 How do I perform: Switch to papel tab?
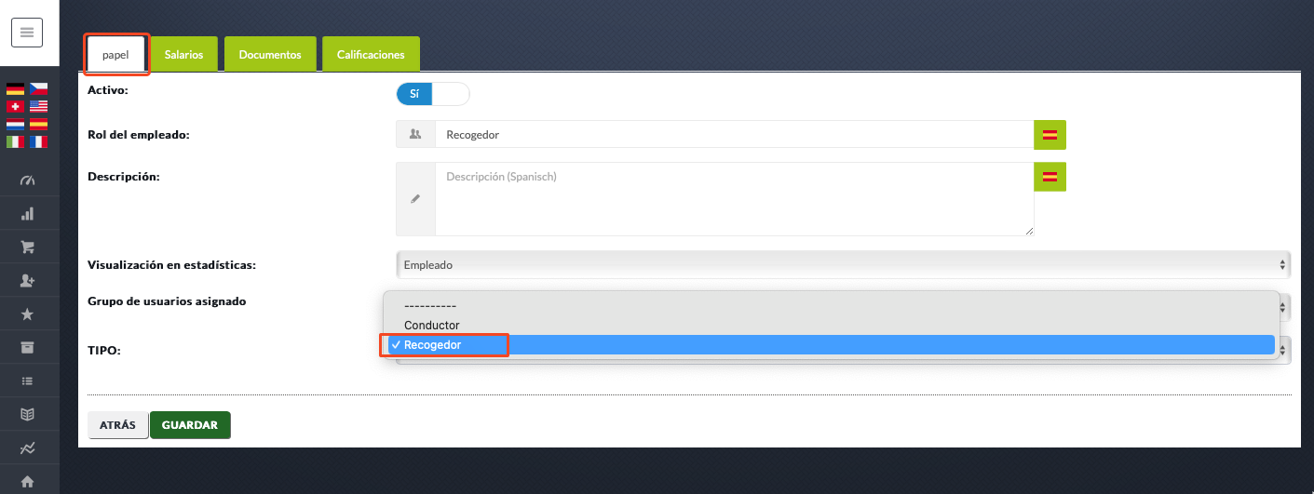pos(115,55)
